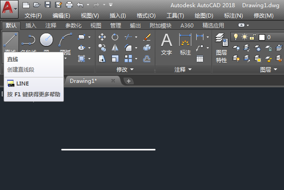This screenshot has height=190, width=284.
Task: Select the Polyline tool in draw panel
Action: [x=28, y=40]
